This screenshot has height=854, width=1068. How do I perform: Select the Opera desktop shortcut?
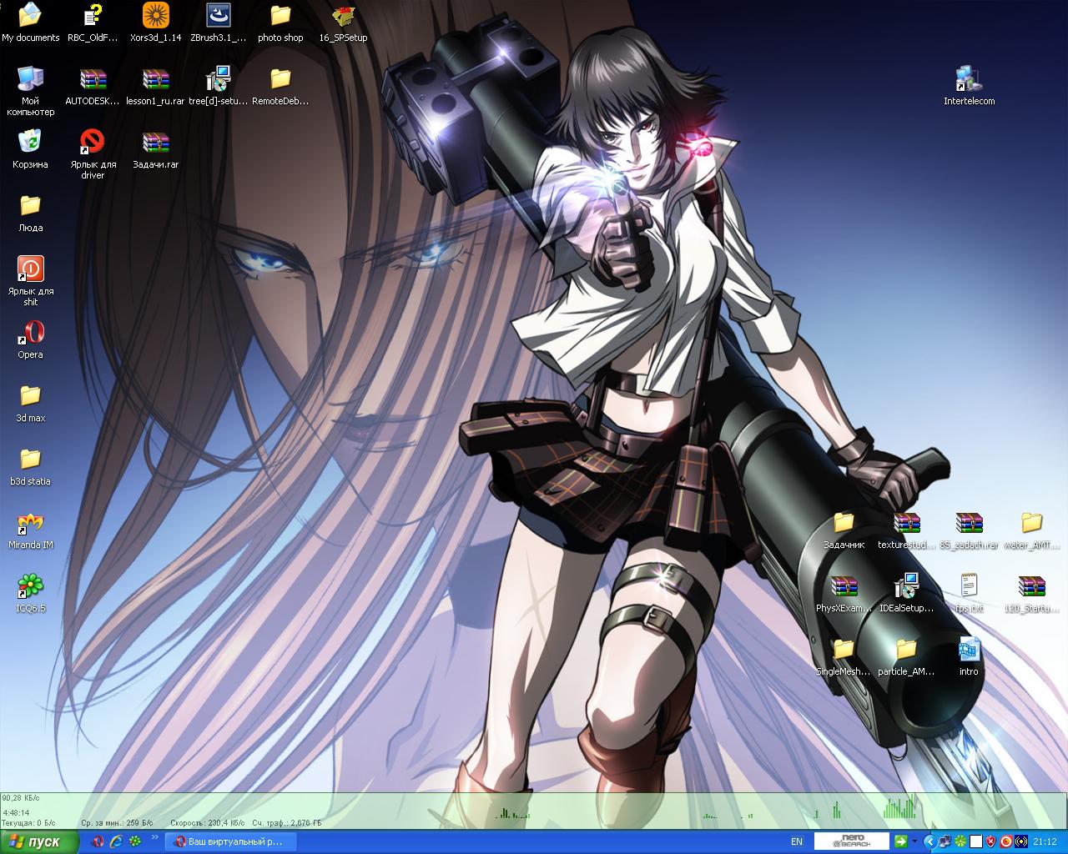pos(30,334)
